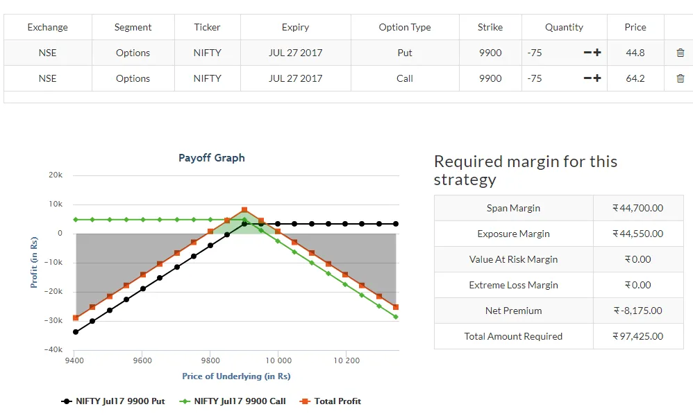Viewport: 693px width, 418px height.
Task: Click the Put row quantity field
Action: [549, 53]
